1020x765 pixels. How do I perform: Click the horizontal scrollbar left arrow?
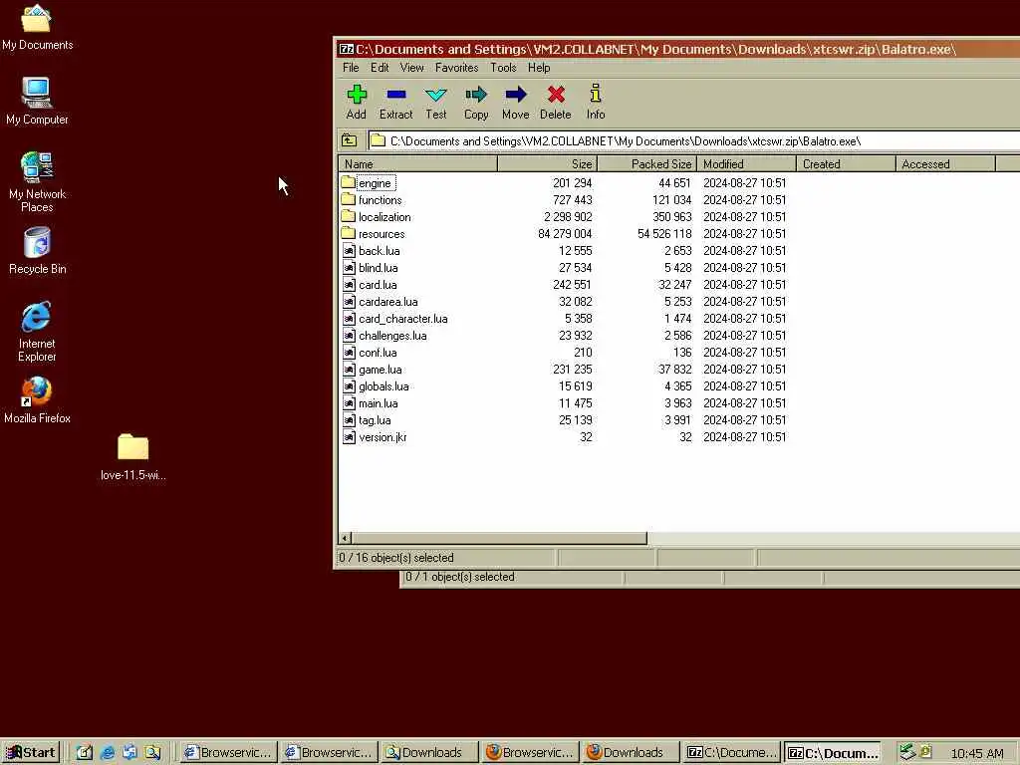346,538
